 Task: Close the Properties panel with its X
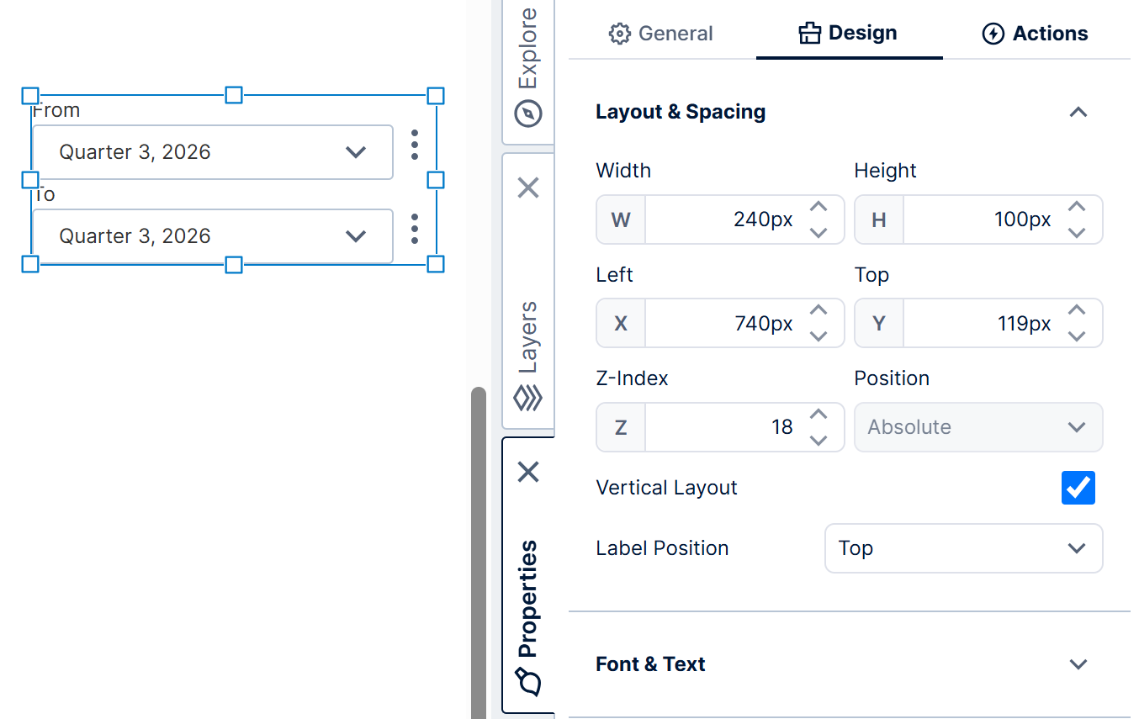tap(528, 472)
